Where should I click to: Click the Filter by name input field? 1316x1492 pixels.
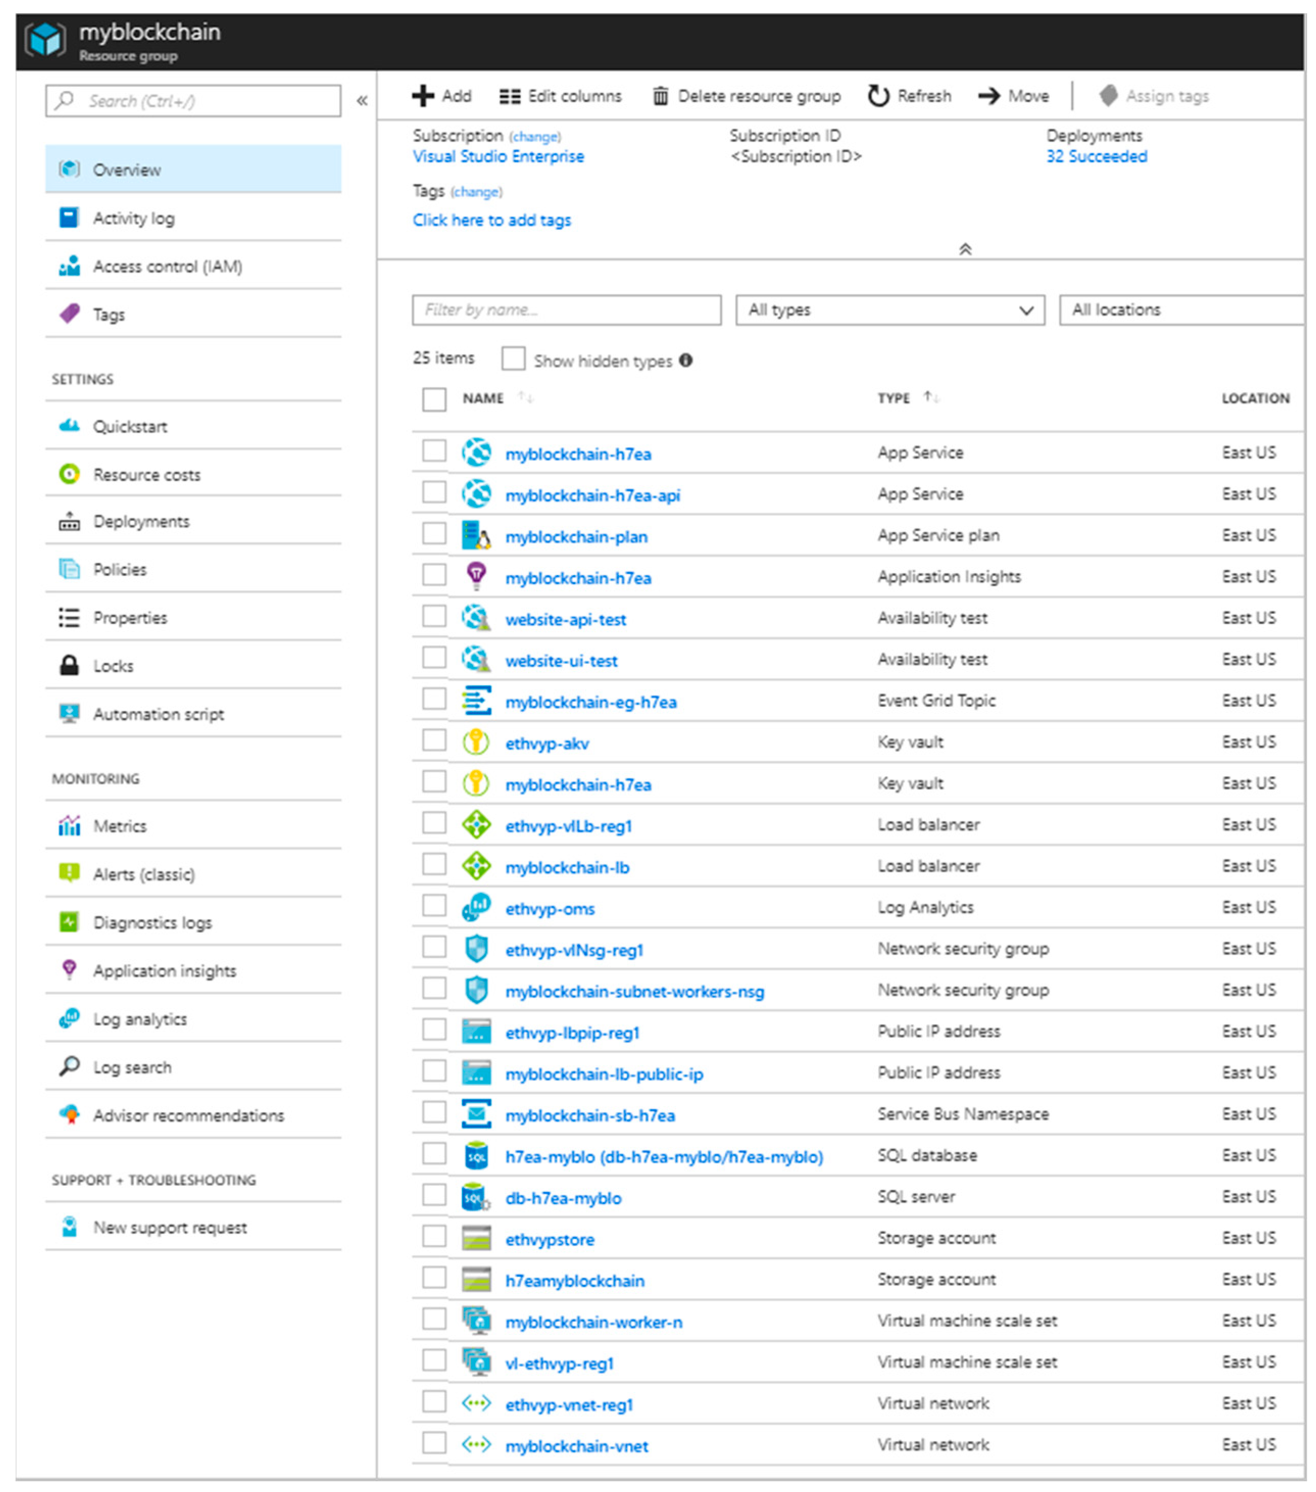[566, 310]
